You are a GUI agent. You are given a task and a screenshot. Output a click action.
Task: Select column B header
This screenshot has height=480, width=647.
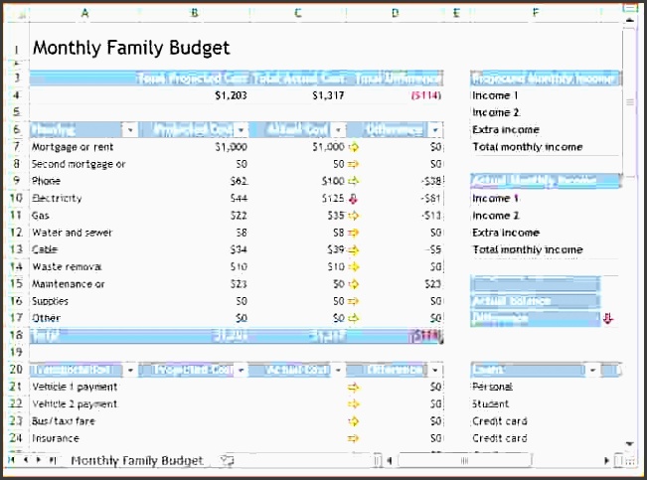coord(194,13)
